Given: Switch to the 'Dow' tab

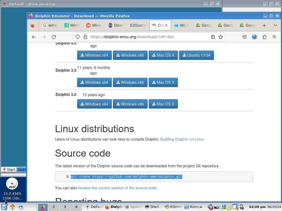Looking at the screenshot, I should (x=116, y=26).
